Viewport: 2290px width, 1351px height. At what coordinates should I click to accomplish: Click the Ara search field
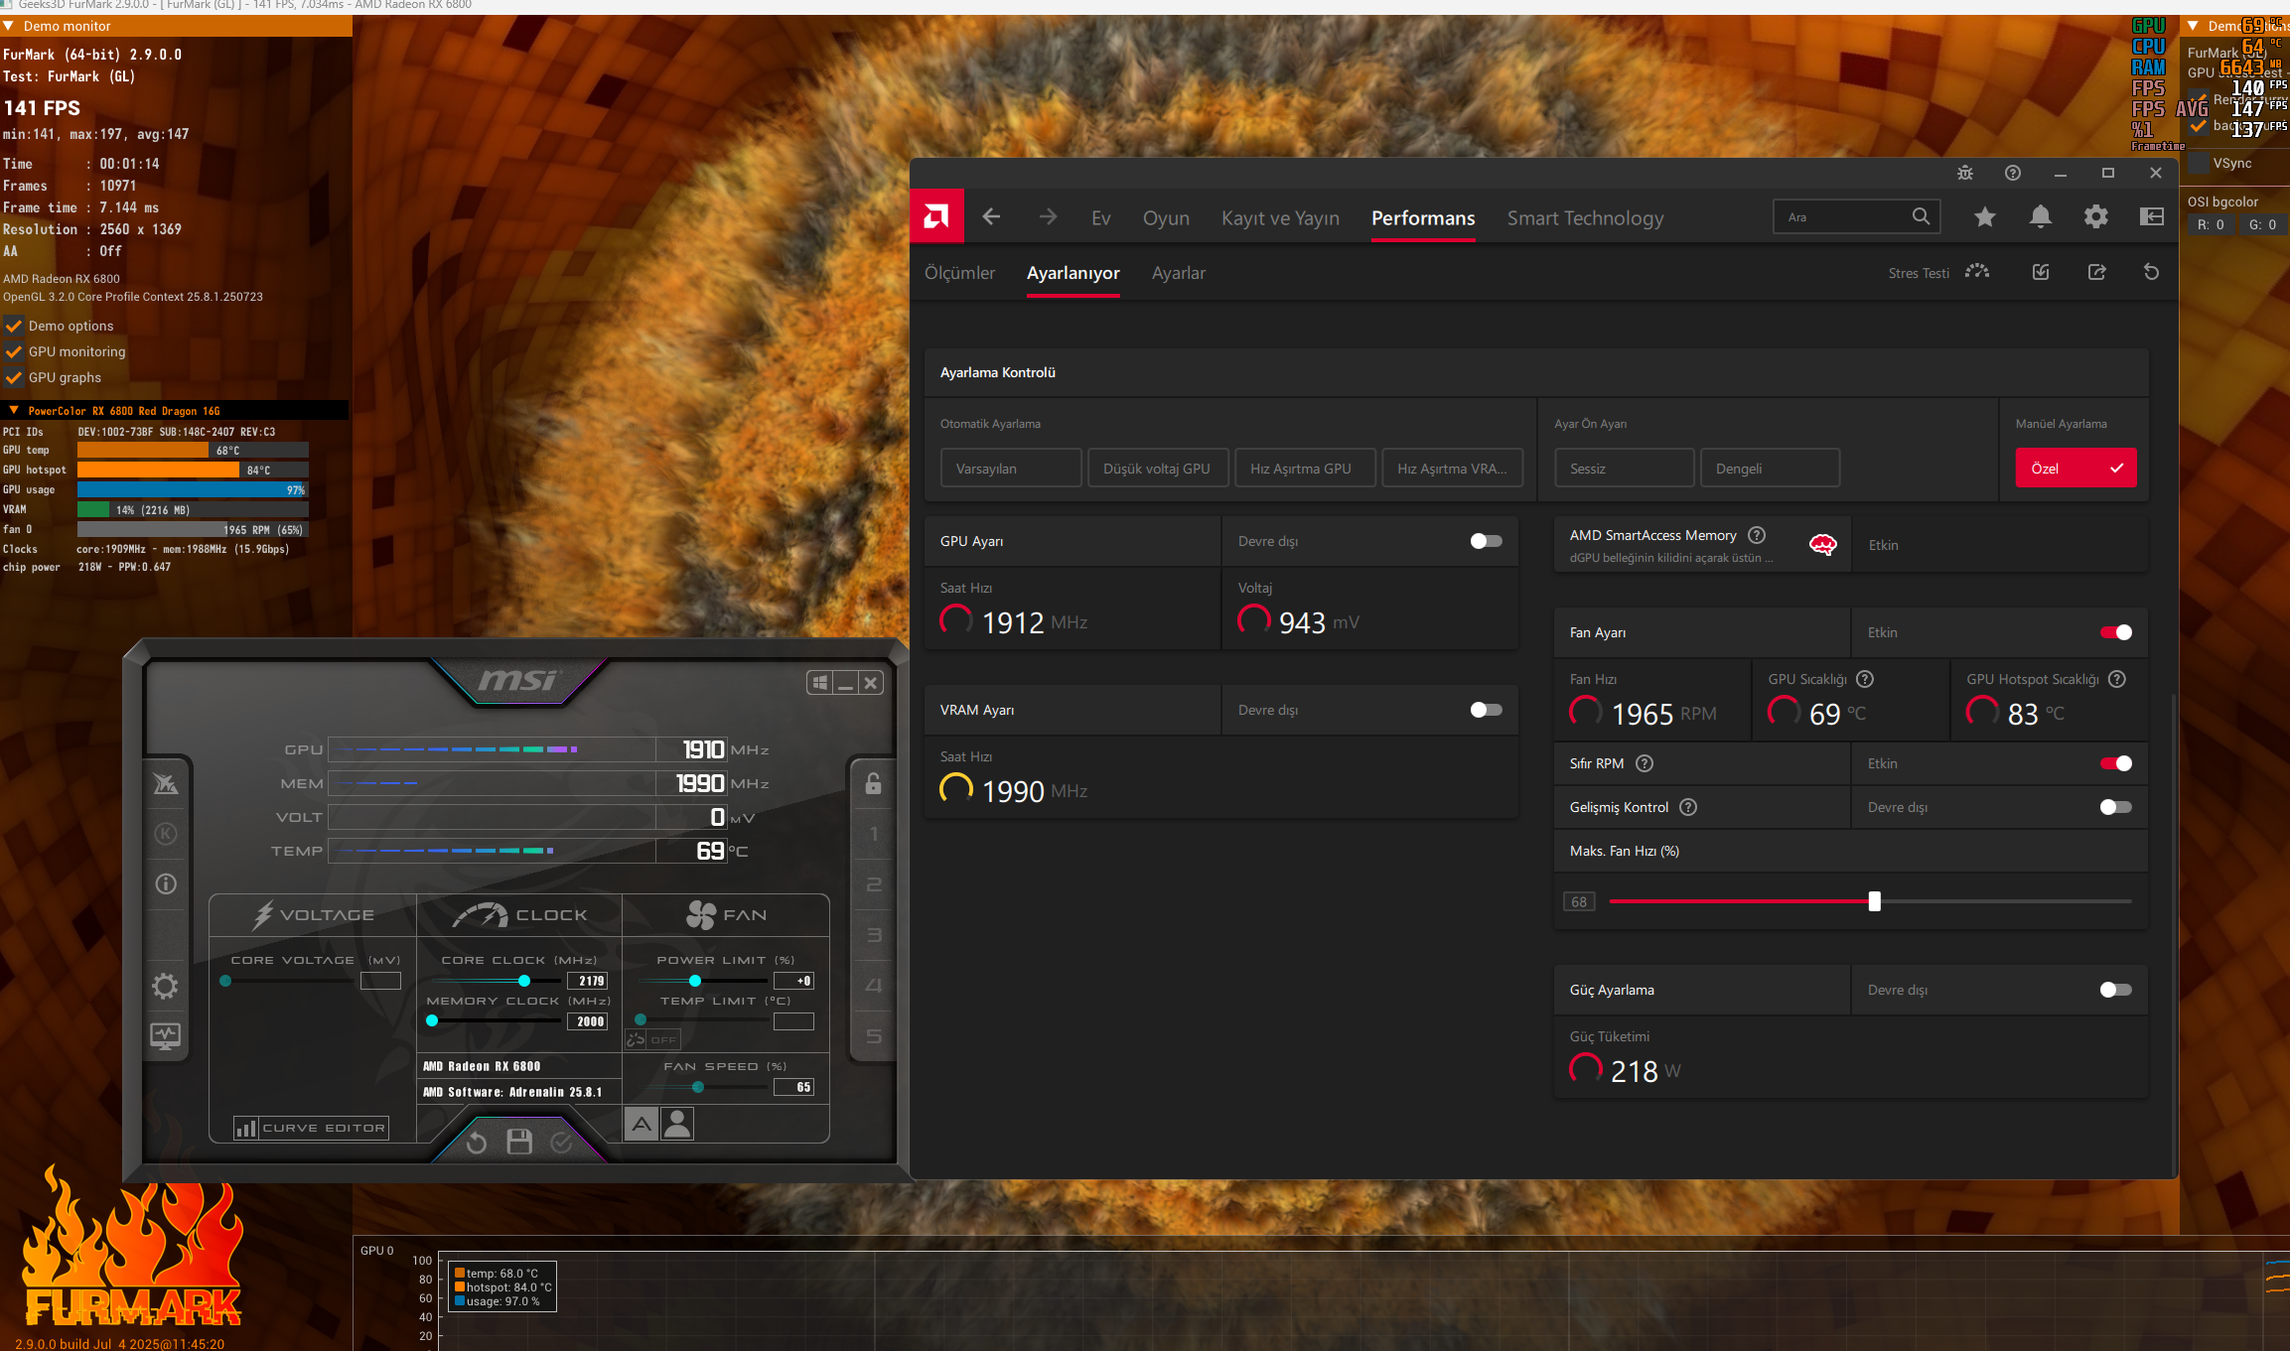pyautogui.click(x=1856, y=216)
